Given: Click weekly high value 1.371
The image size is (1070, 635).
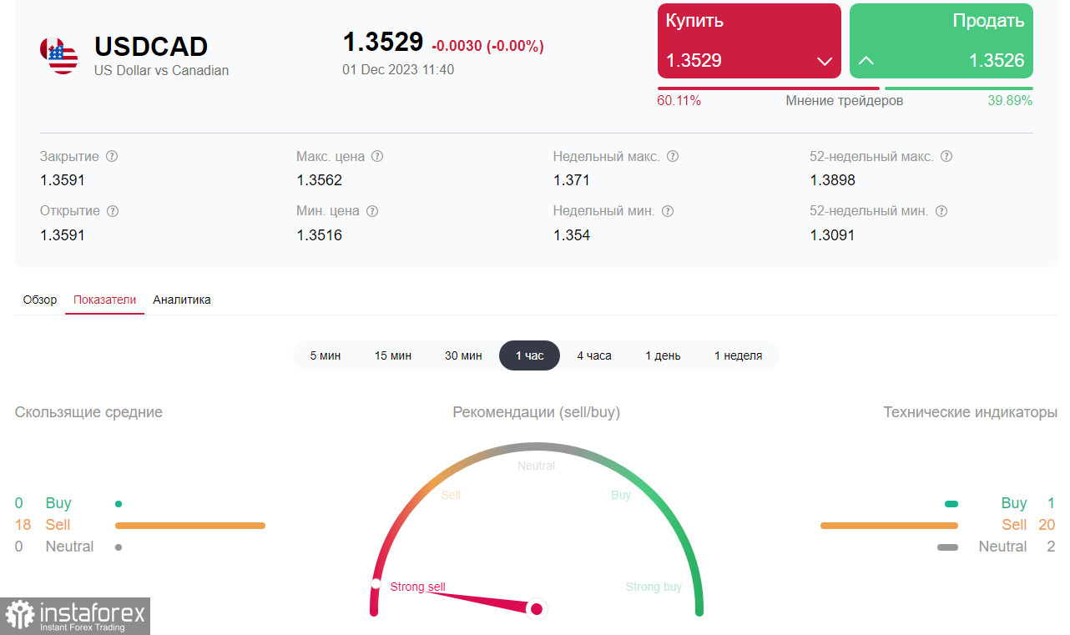Looking at the screenshot, I should [572, 180].
